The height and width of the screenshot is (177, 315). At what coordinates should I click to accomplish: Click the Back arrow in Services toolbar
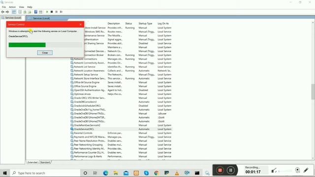tap(2, 12)
